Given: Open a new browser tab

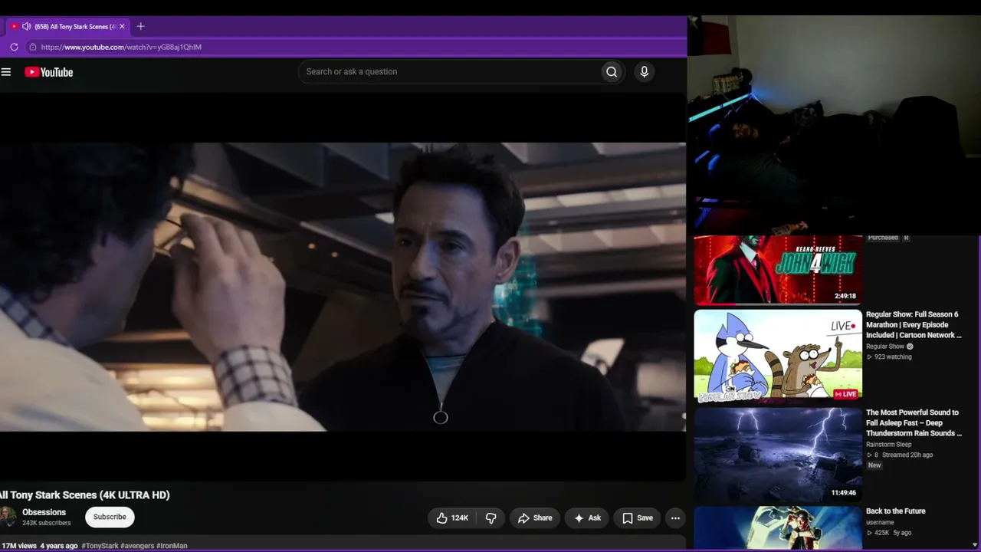Looking at the screenshot, I should point(140,26).
